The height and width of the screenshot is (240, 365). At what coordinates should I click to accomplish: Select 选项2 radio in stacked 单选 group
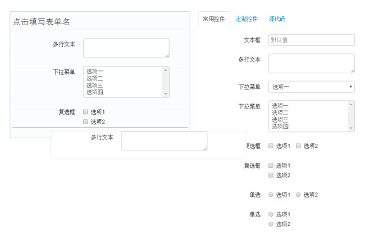pyautogui.click(x=271, y=224)
